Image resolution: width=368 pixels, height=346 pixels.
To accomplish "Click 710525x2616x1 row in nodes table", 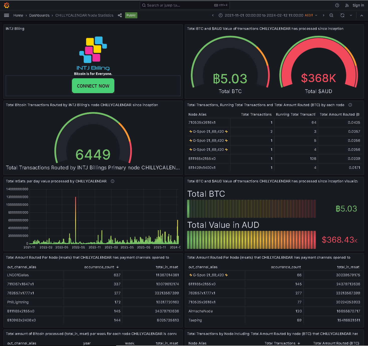I will click(274, 122).
